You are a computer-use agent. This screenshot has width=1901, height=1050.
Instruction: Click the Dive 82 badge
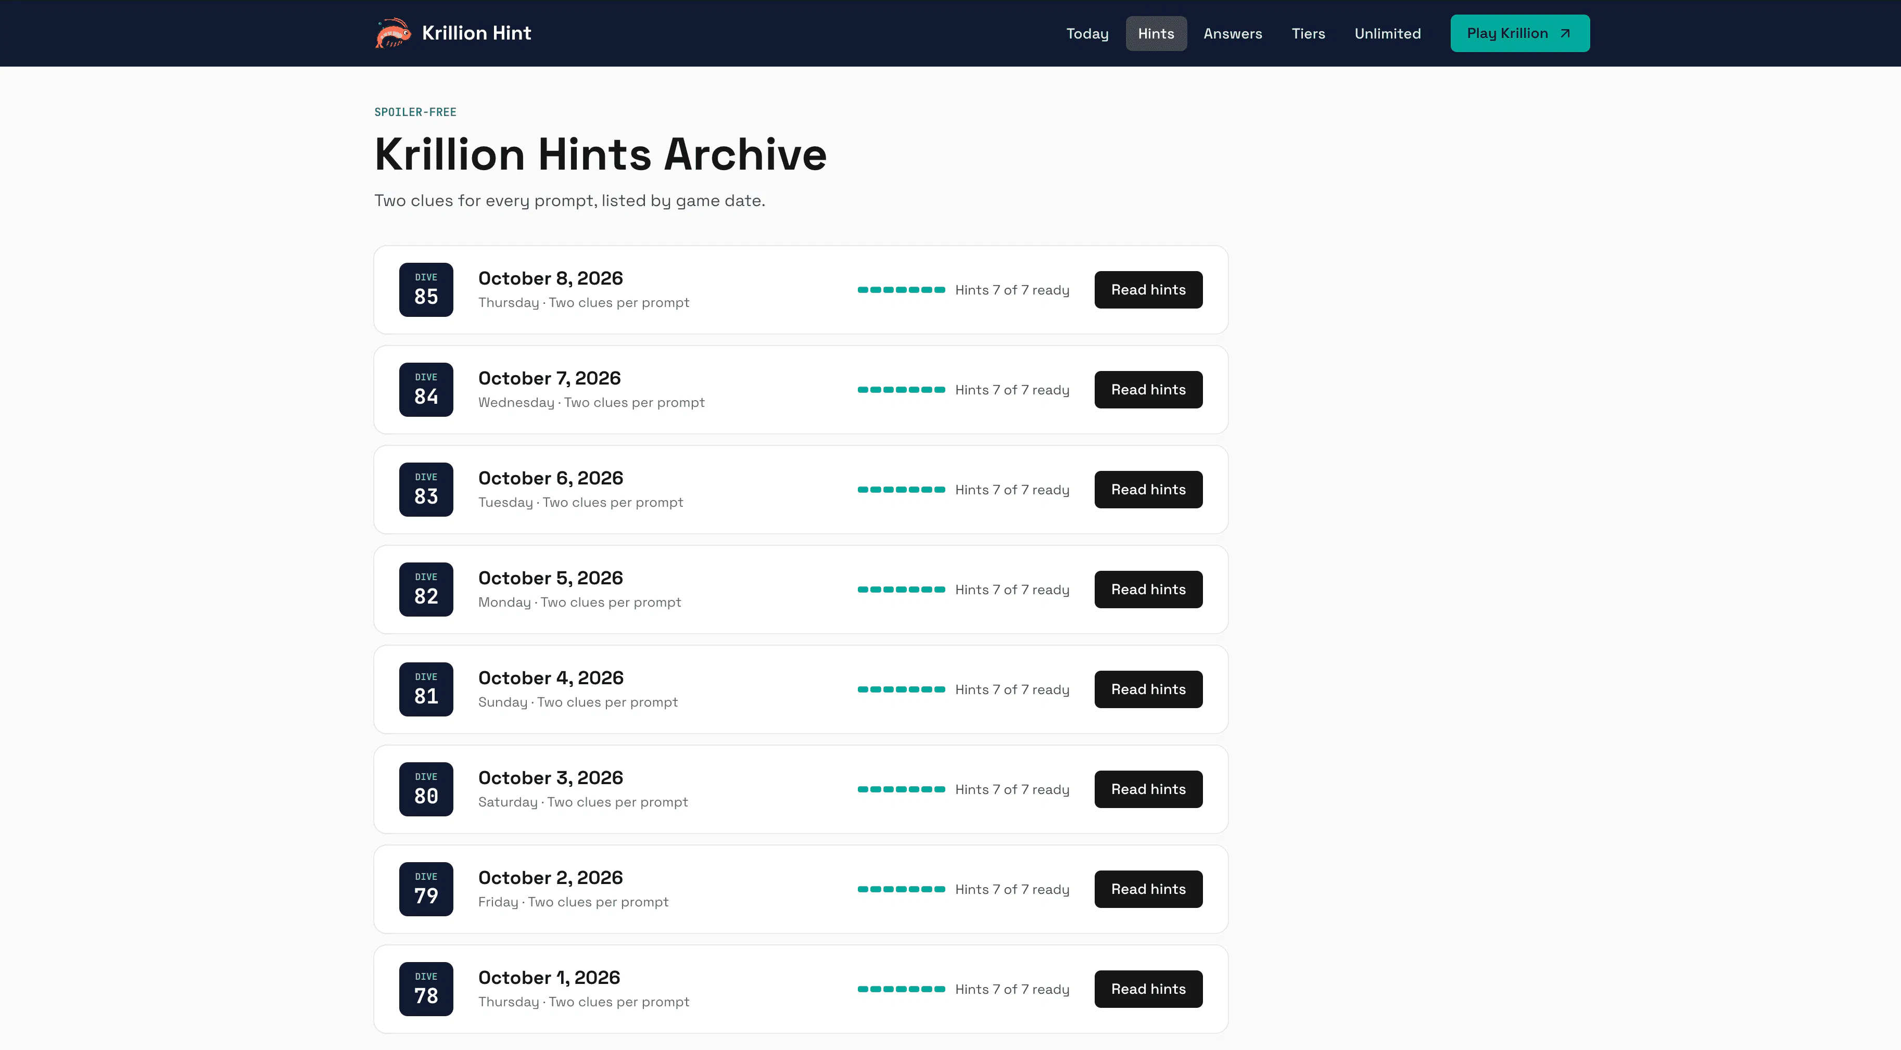tap(426, 589)
